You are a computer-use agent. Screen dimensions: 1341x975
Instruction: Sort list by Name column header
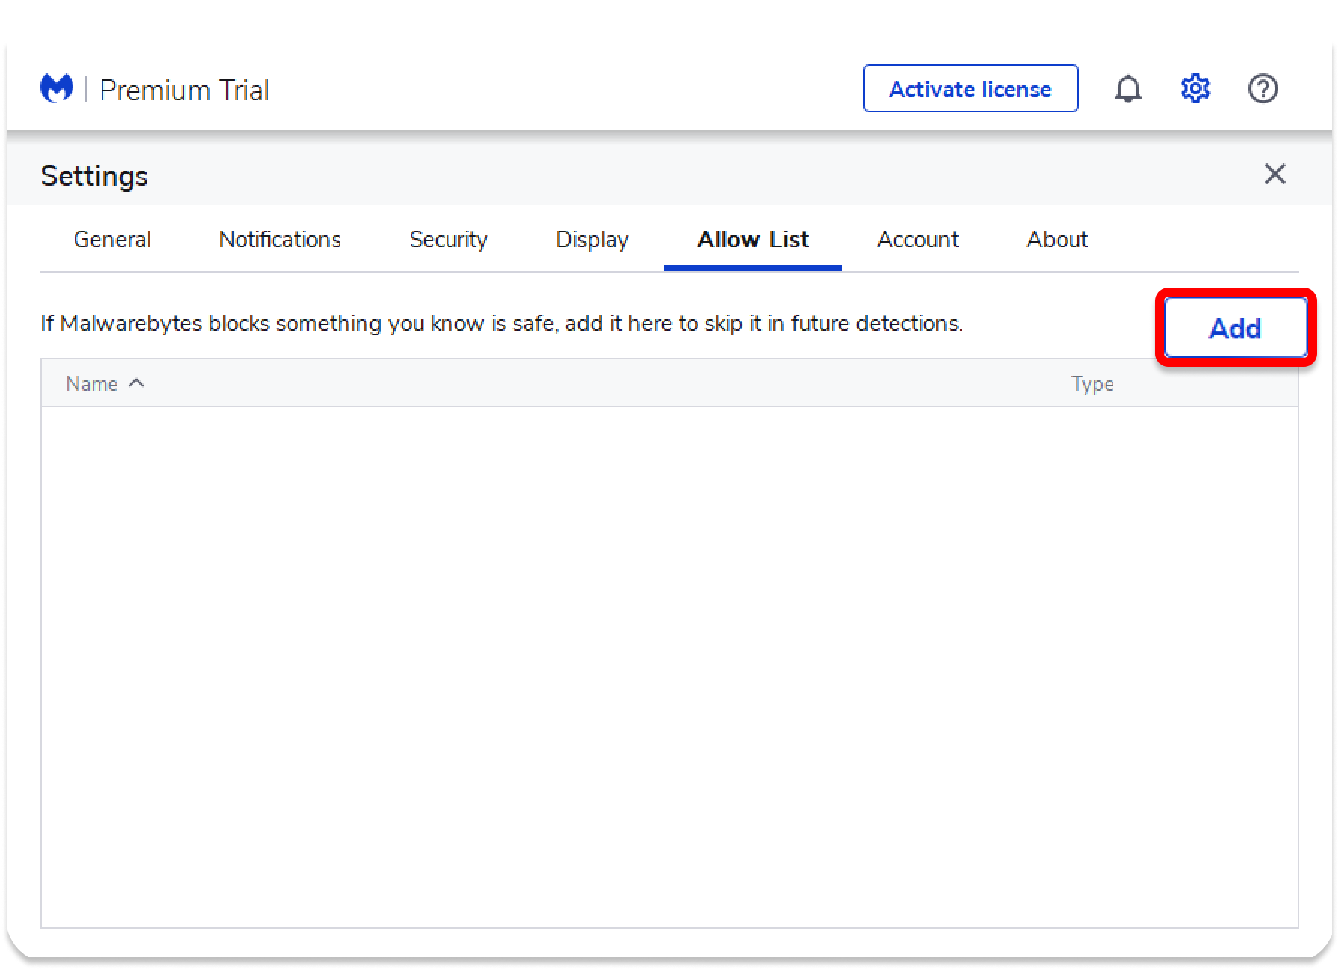(x=92, y=384)
